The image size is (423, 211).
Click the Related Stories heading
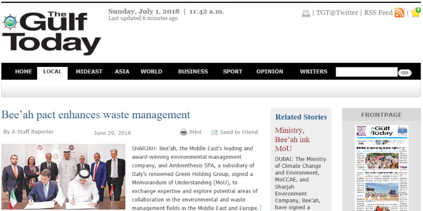pos(301,117)
